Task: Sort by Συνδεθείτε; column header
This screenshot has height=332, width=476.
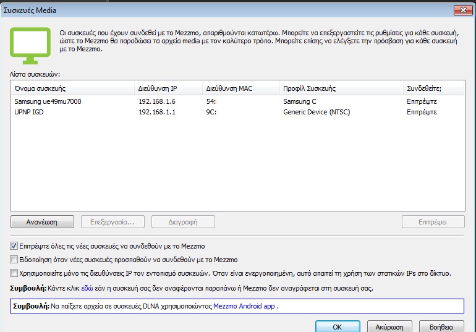Action: [433, 88]
